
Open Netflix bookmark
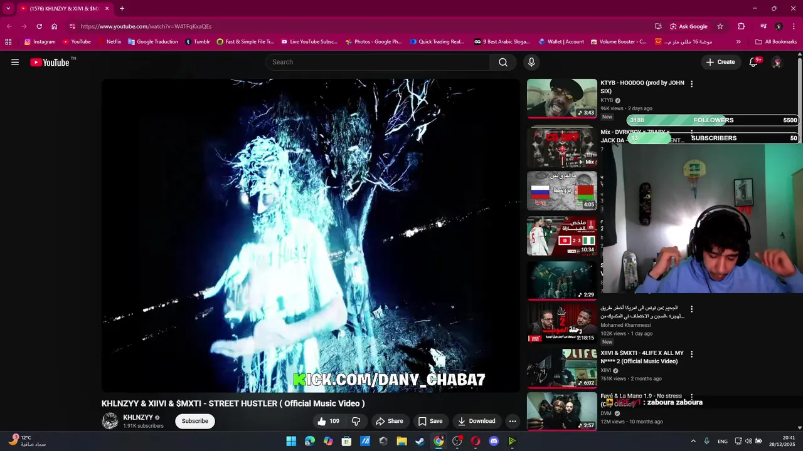pos(109,42)
